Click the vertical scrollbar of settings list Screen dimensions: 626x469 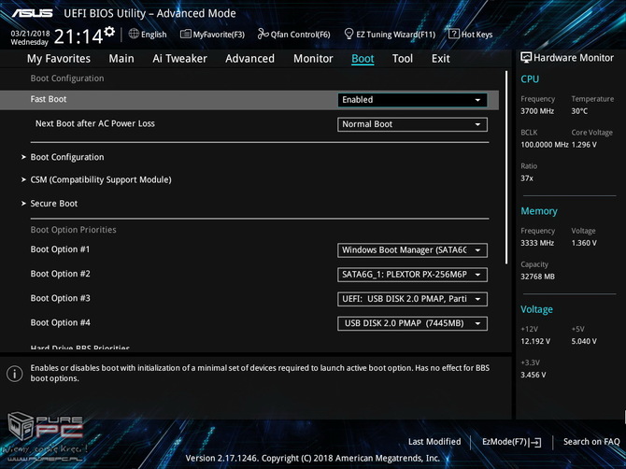tap(506, 167)
